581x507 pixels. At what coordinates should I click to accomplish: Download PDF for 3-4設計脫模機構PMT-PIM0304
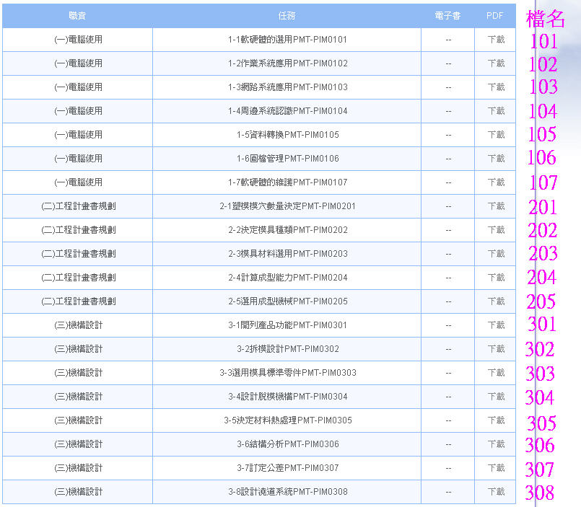(496, 397)
